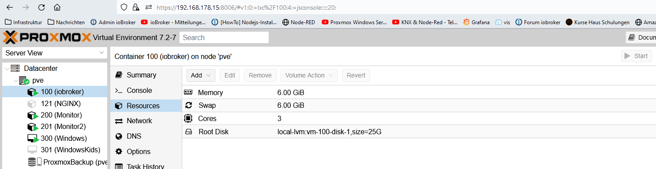Select 201 (Monitor2) in the tree
656x169 pixels.
pyautogui.click(x=55, y=127)
